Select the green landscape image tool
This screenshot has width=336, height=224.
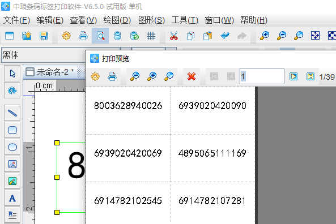12,181
